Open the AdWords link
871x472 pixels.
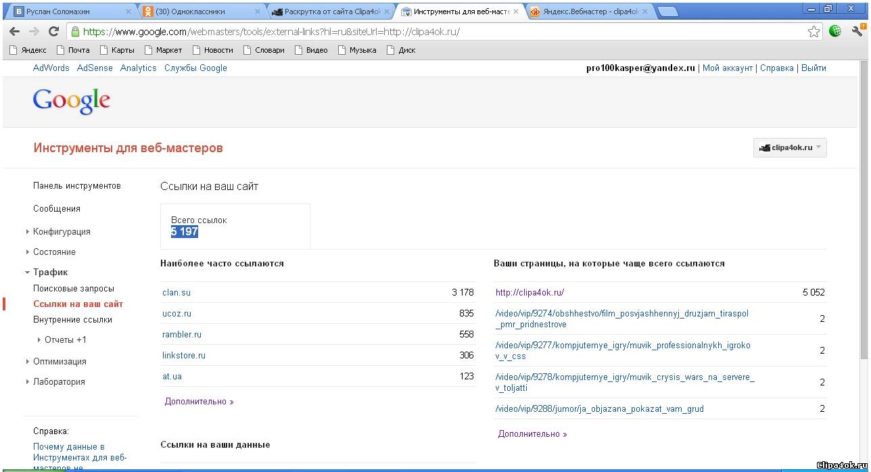tap(51, 68)
